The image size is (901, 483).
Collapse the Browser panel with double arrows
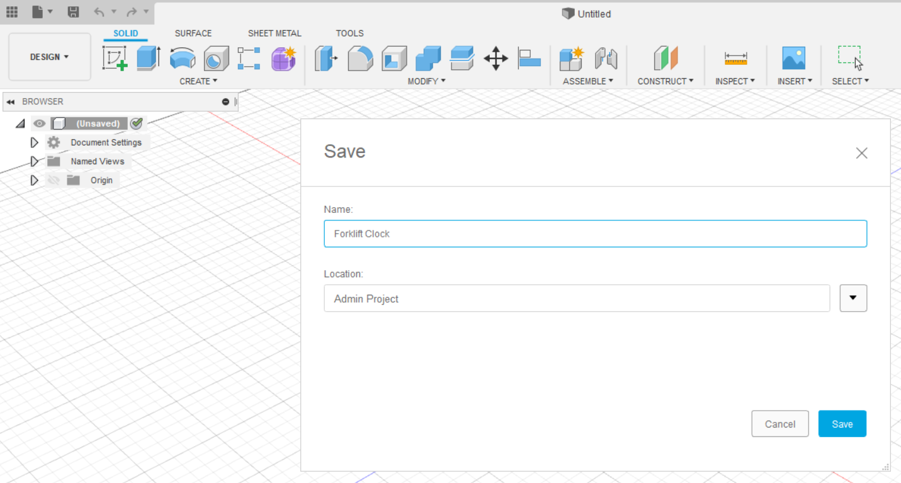11,102
